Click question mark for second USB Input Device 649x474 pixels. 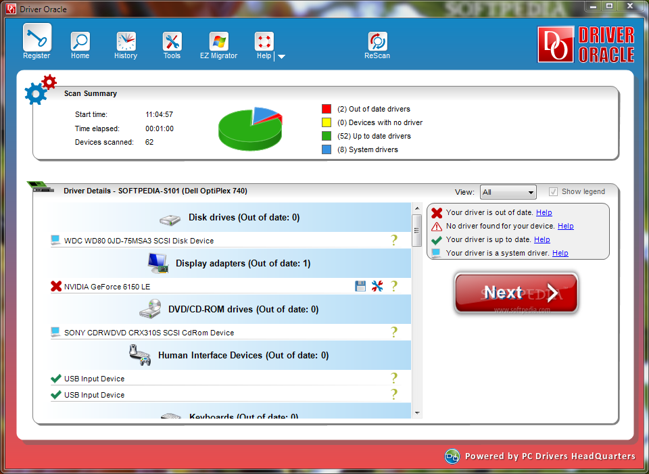pyautogui.click(x=394, y=394)
